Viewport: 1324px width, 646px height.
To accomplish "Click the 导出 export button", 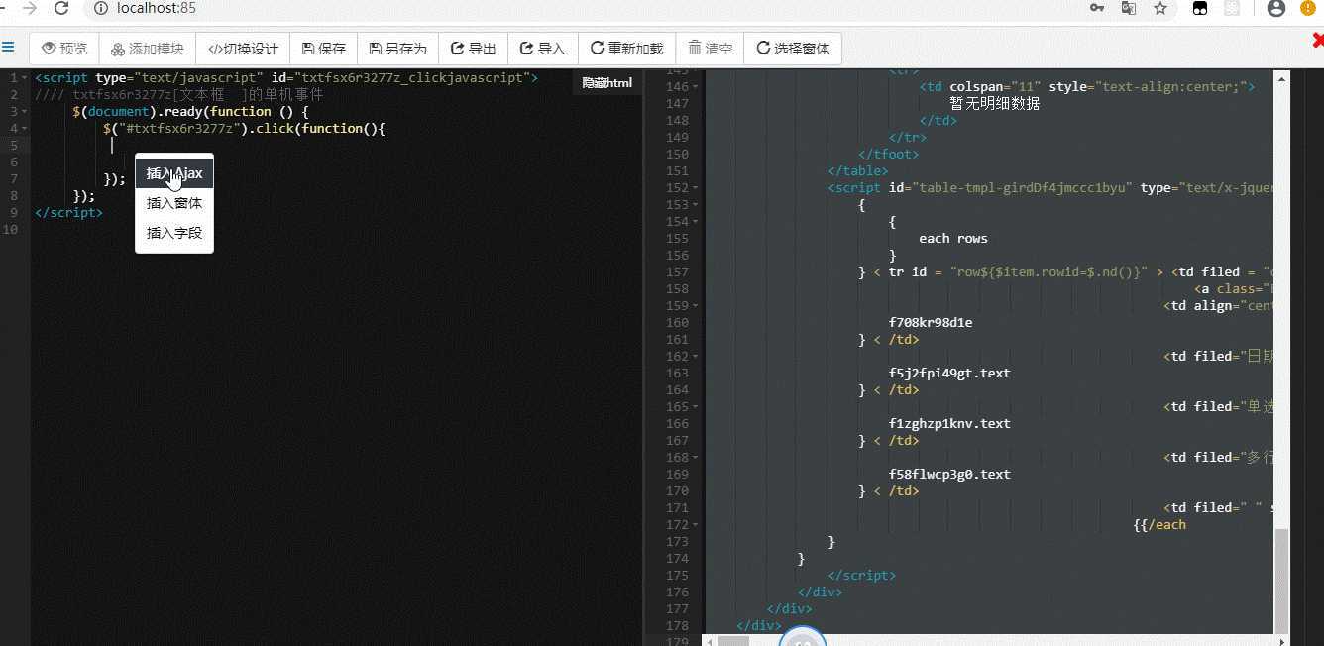I will pos(473,49).
